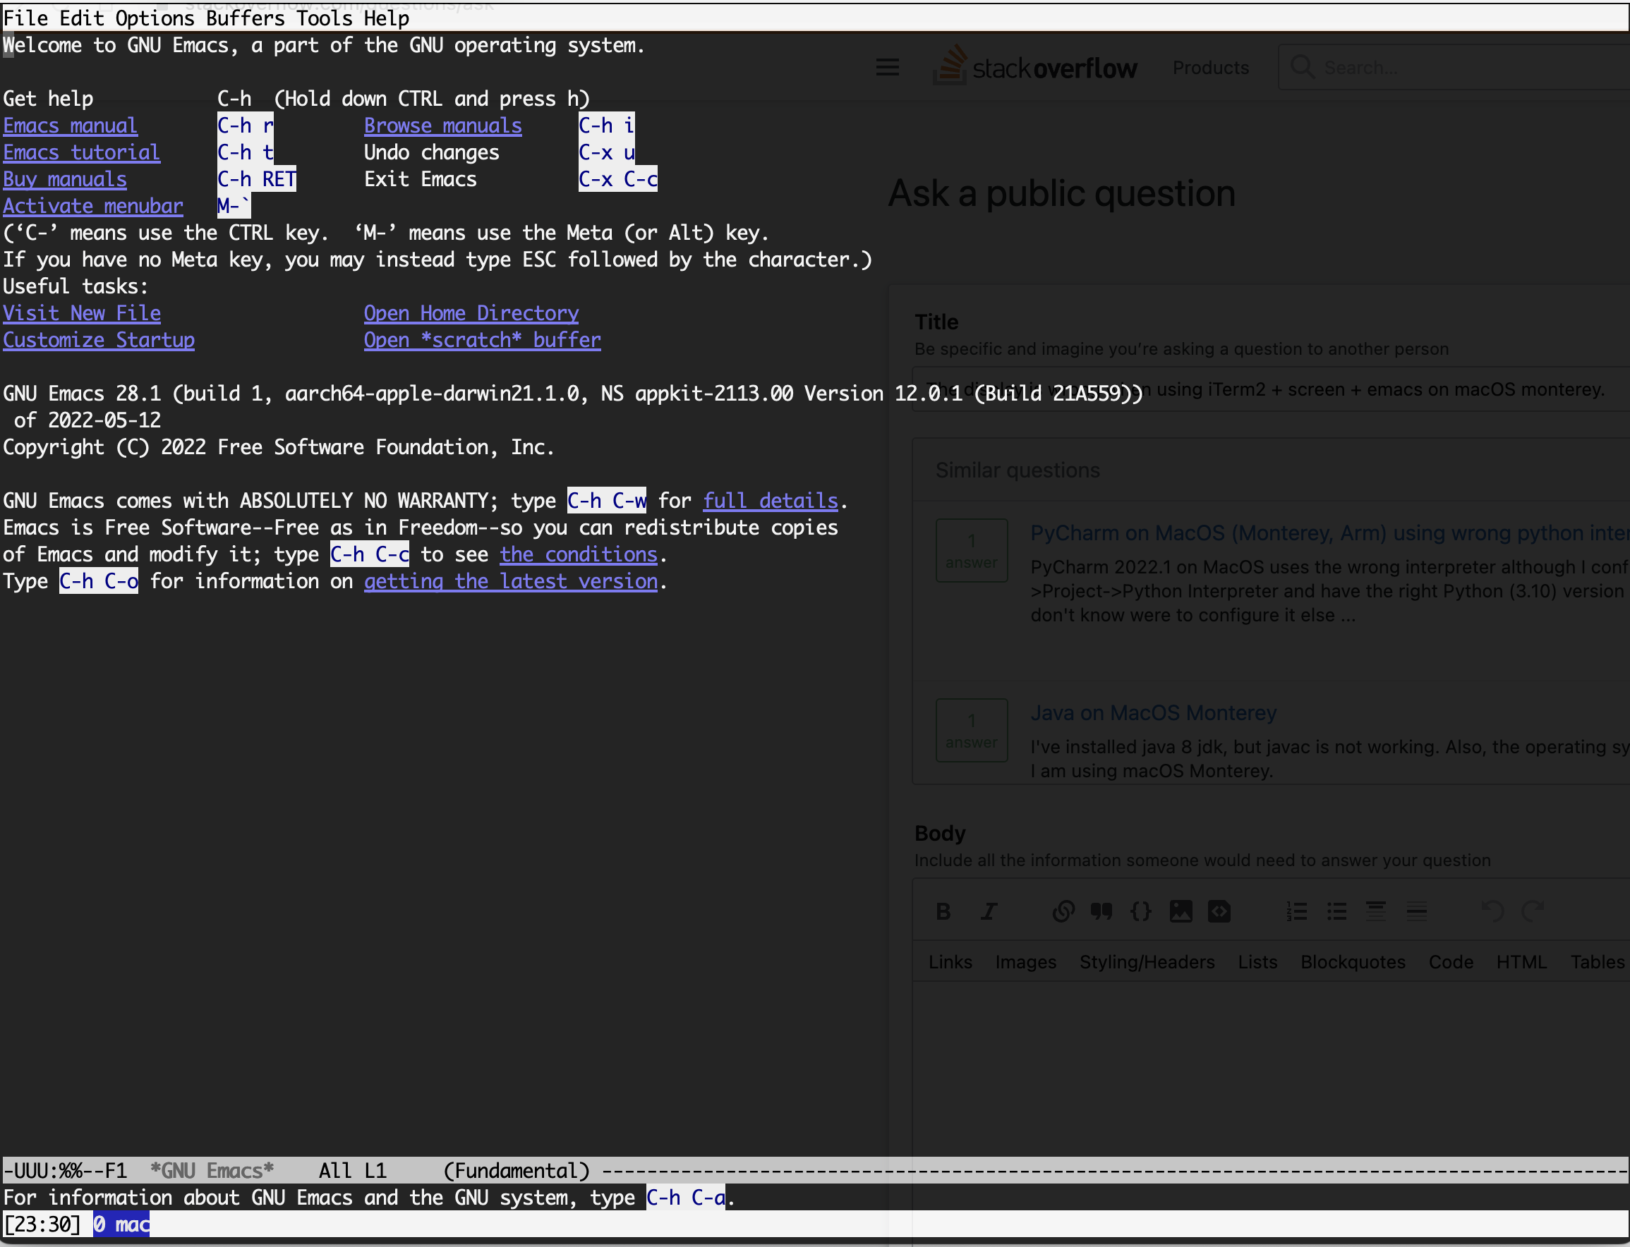Click the C-x C-c key binding
Image resolution: width=1630 pixels, height=1247 pixels.
(618, 179)
